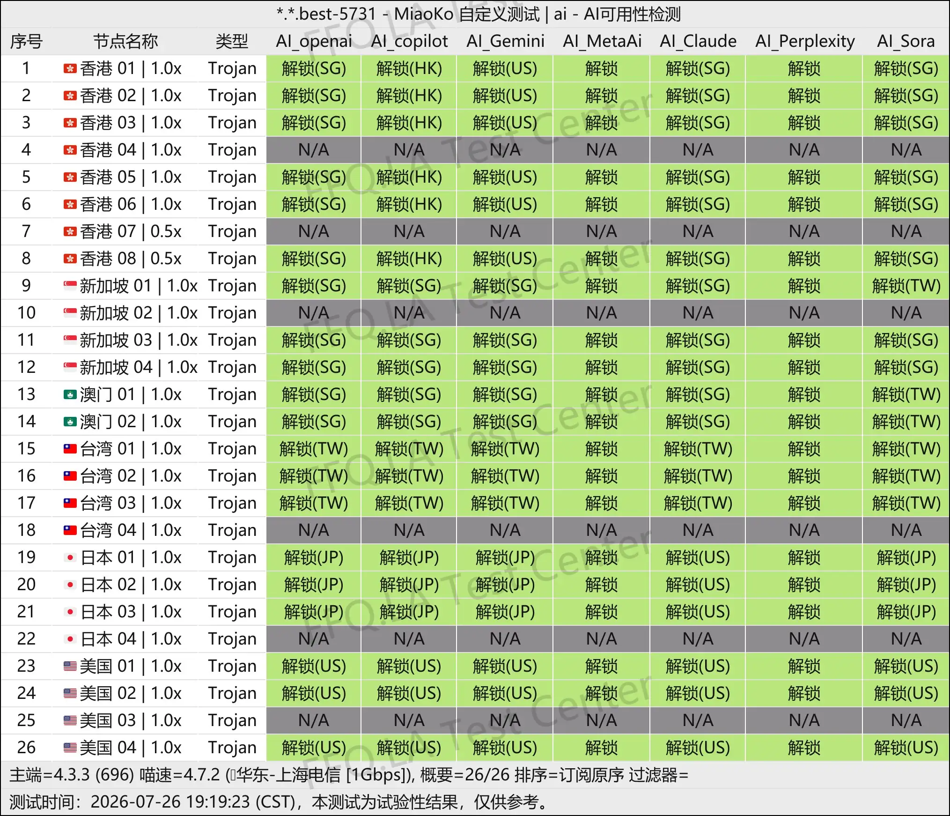Select the flag next to 香港 08
Viewport: 950px width, 816px height.
[70, 259]
